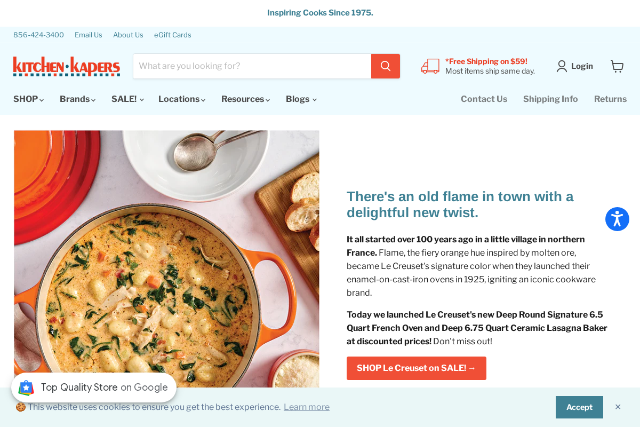Image resolution: width=640 pixels, height=427 pixels.
Task: Click SHOP Le Creuset on SALE button
Action: coord(416,368)
